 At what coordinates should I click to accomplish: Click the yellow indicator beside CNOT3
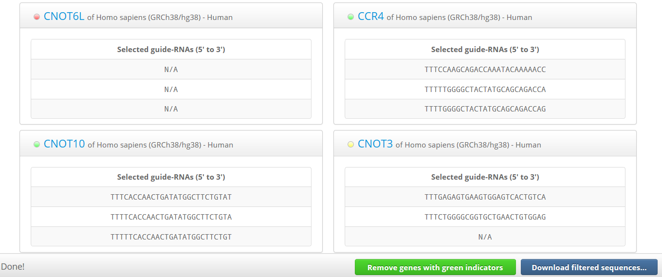350,145
